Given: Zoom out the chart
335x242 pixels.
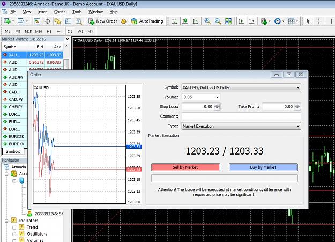Looking at the screenshot, I should (x=218, y=21).
